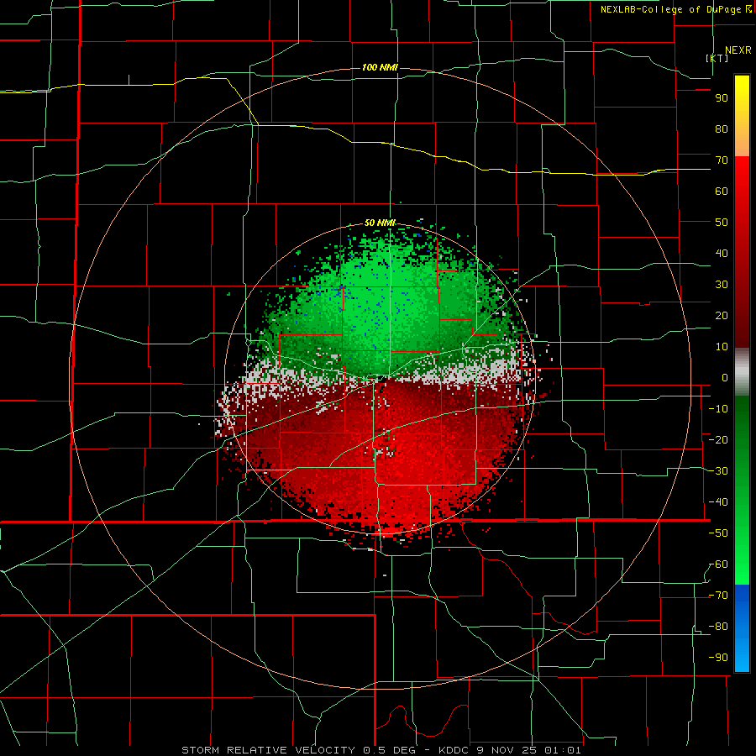Click the 30 value on velocity scale

722,285
